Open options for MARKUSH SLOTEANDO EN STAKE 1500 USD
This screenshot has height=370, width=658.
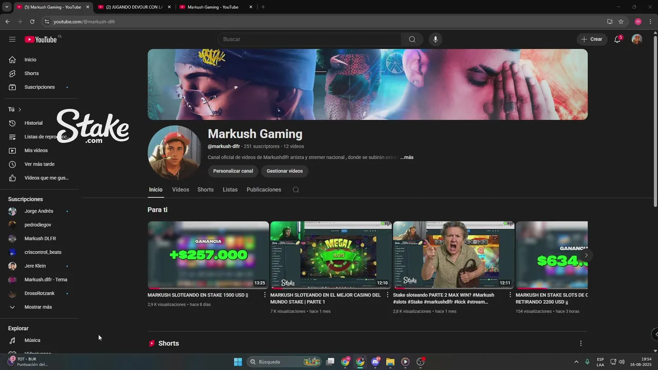265,295
